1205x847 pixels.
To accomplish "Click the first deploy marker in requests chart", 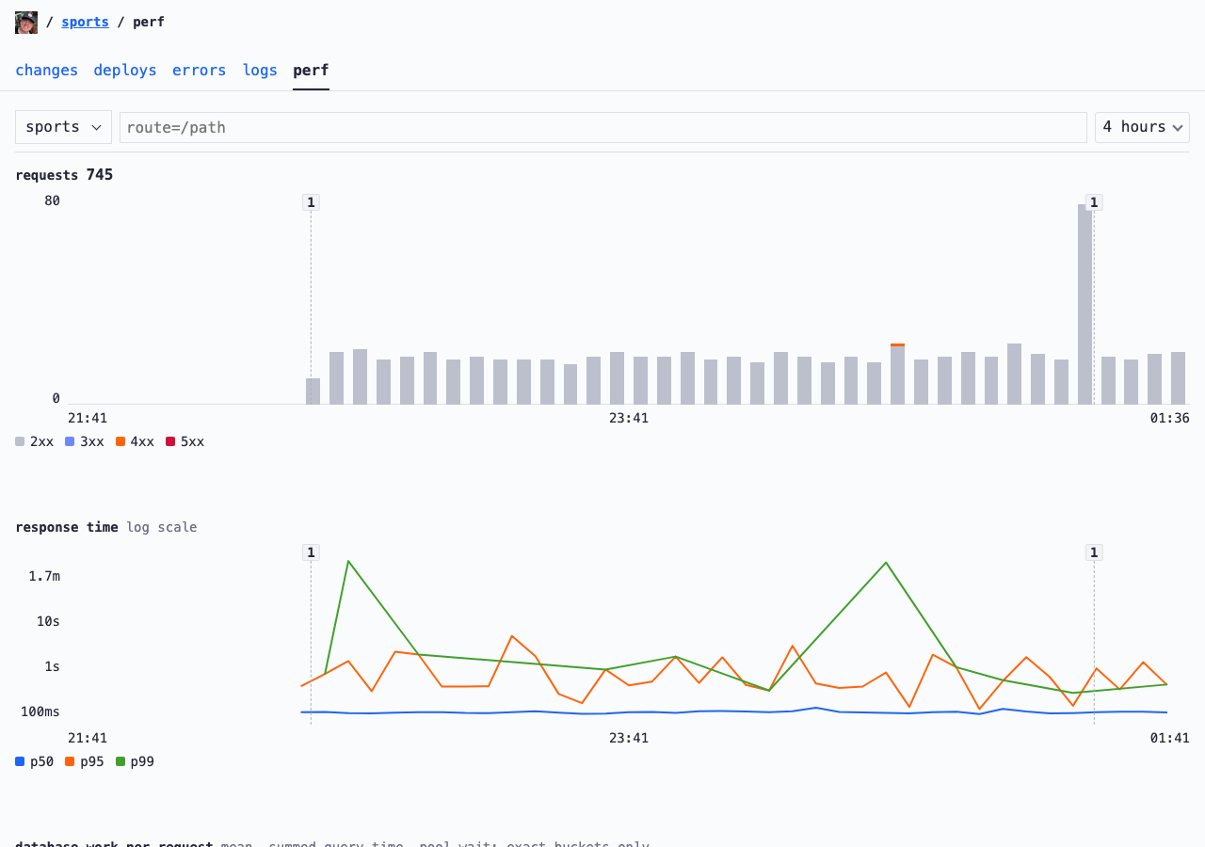I will 311,202.
